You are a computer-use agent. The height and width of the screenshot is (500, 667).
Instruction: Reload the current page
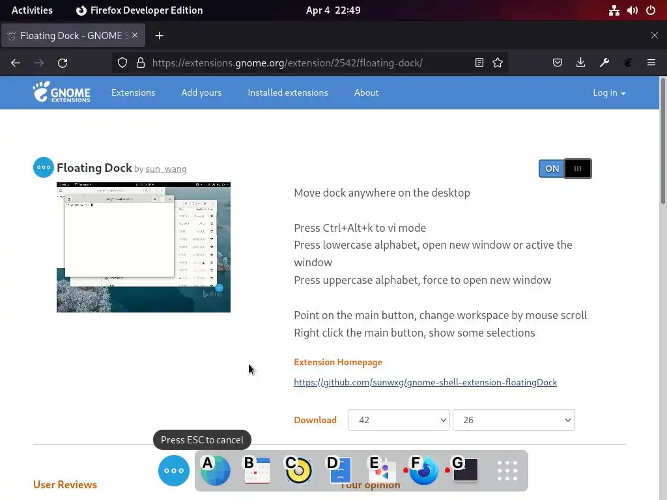pyautogui.click(x=63, y=63)
